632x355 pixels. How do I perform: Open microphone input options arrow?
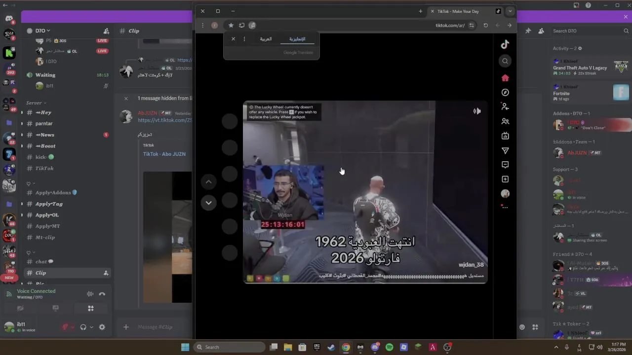tap(73, 327)
